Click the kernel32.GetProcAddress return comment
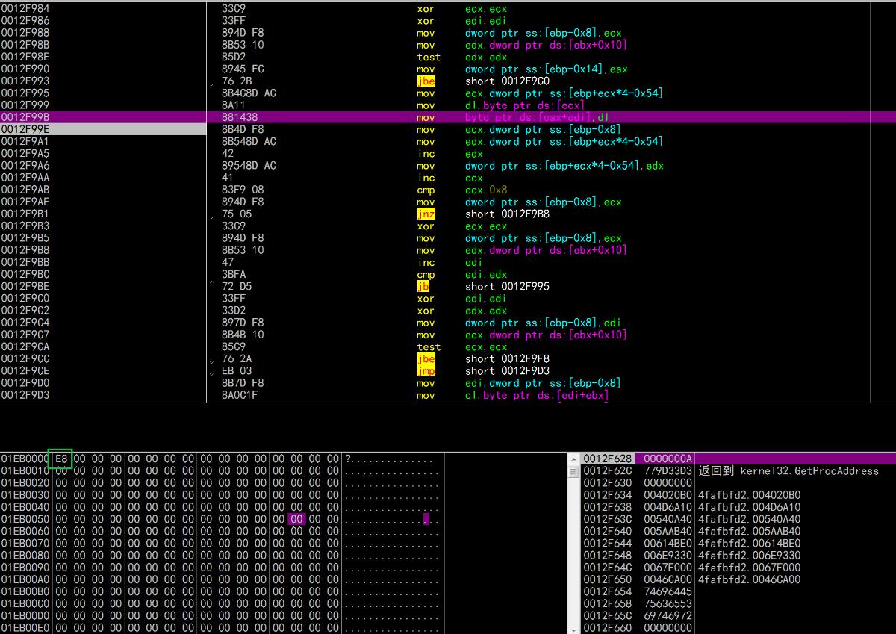 pos(788,471)
